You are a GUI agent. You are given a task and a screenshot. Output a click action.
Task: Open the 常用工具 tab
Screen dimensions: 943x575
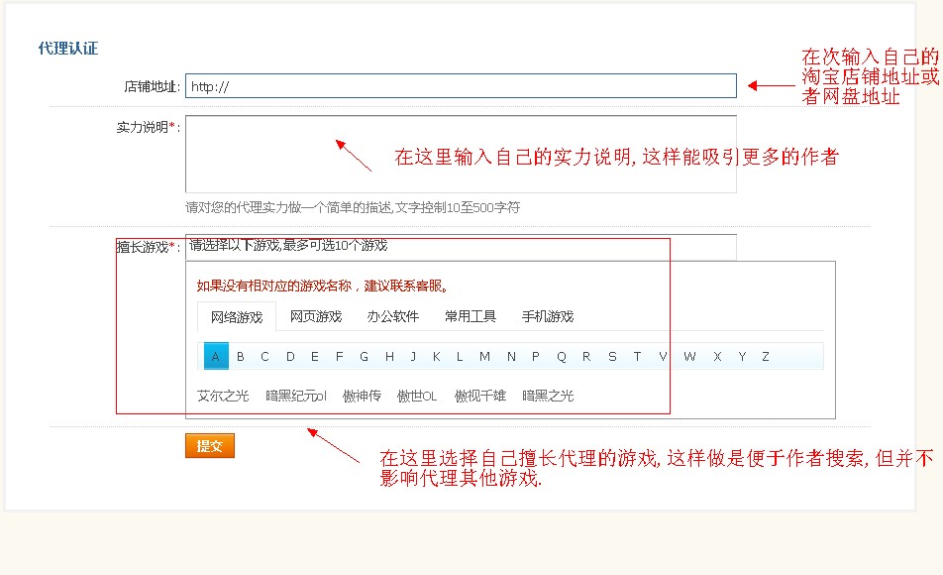coord(471,316)
